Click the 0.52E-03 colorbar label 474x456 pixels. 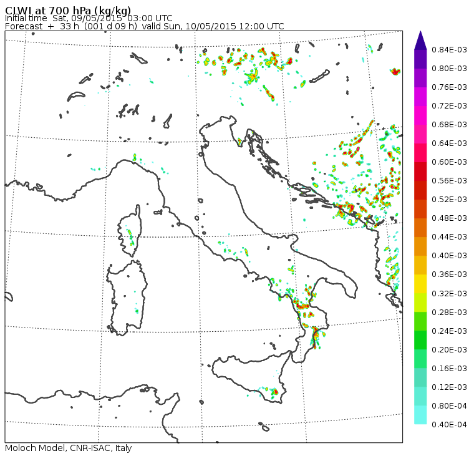[x=449, y=200]
